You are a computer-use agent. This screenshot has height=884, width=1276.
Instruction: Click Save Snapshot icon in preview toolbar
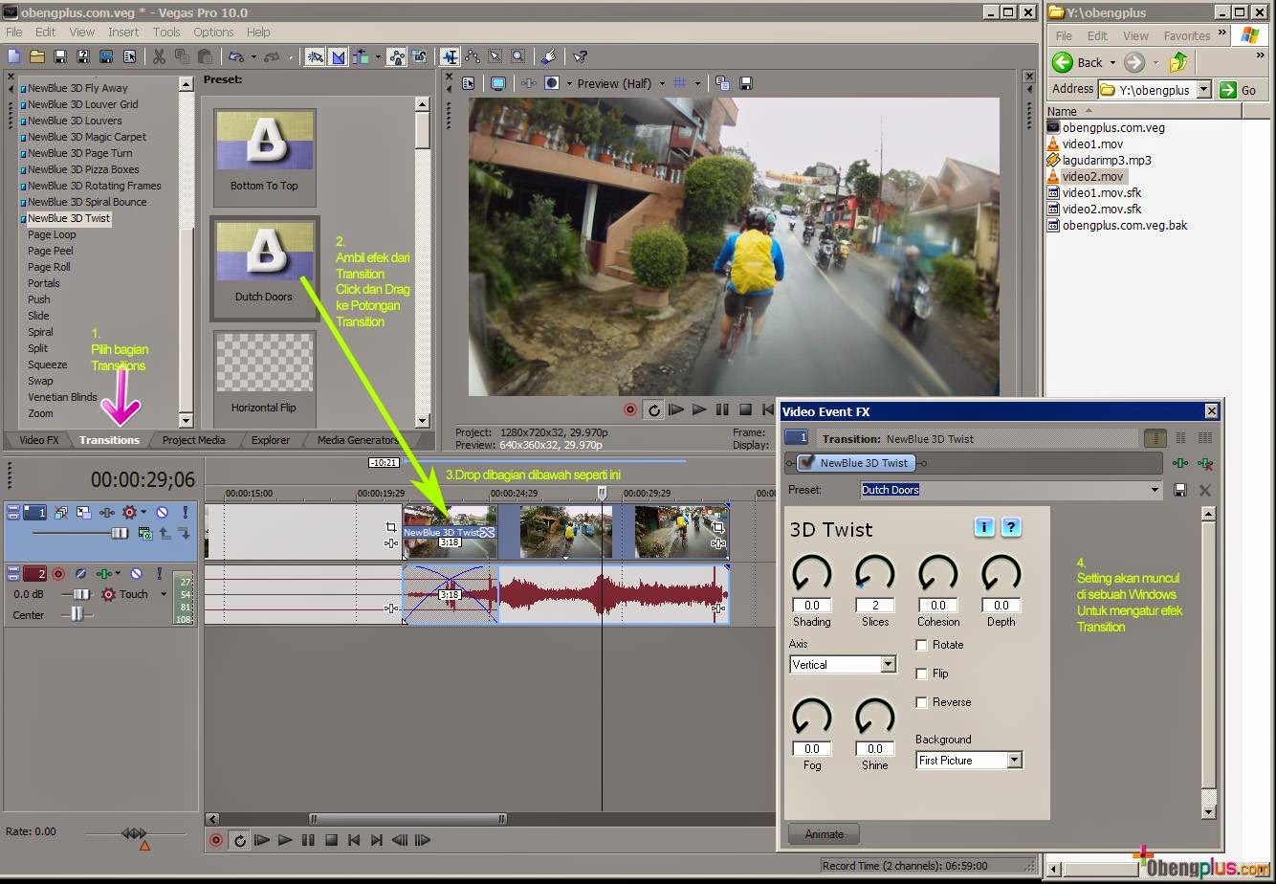(x=746, y=83)
